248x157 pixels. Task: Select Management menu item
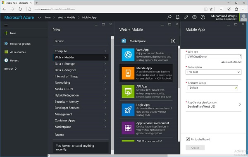[81, 114]
